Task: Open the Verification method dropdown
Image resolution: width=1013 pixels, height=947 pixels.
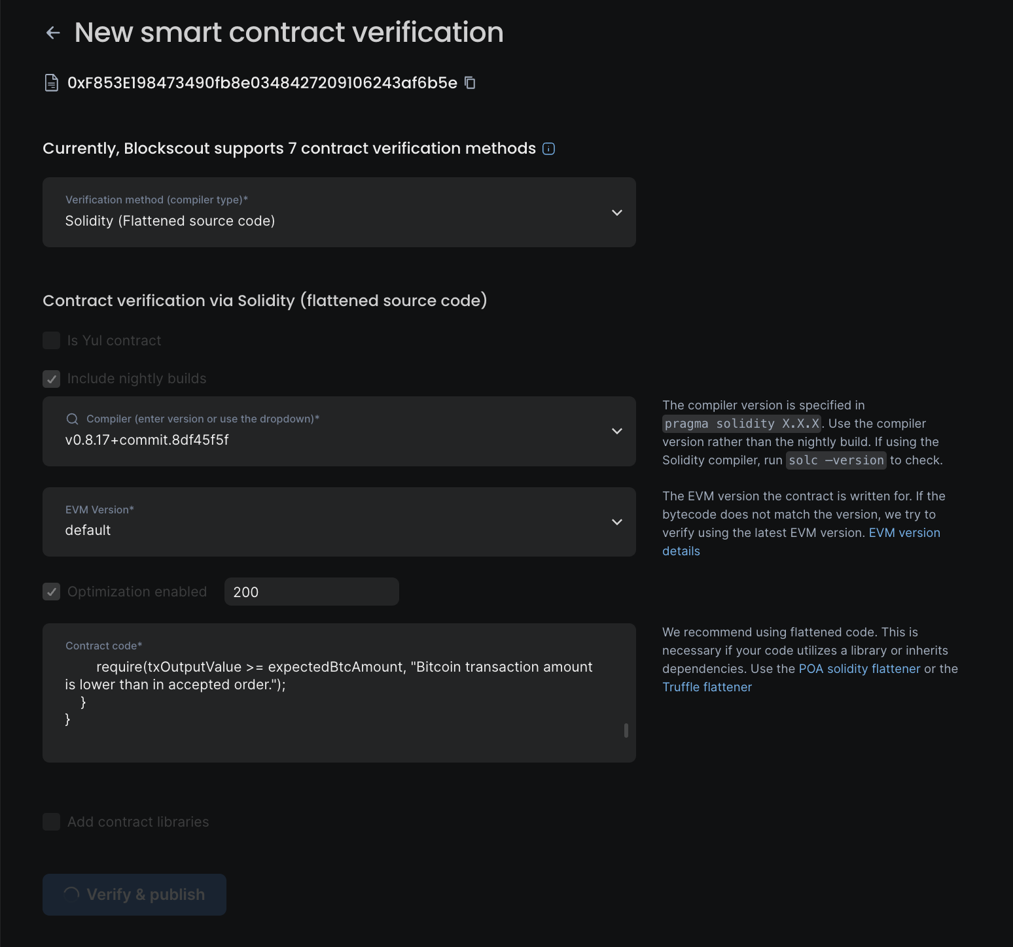Action: pos(616,213)
